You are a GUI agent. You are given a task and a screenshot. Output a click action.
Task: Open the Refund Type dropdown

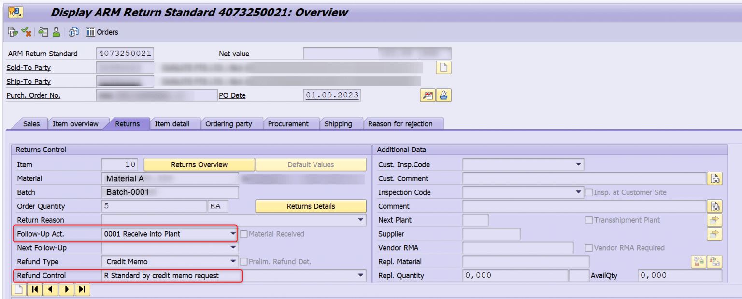(232, 261)
